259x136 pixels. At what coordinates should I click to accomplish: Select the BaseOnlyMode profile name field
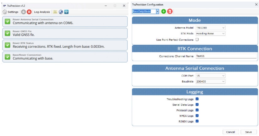tap(144, 11)
